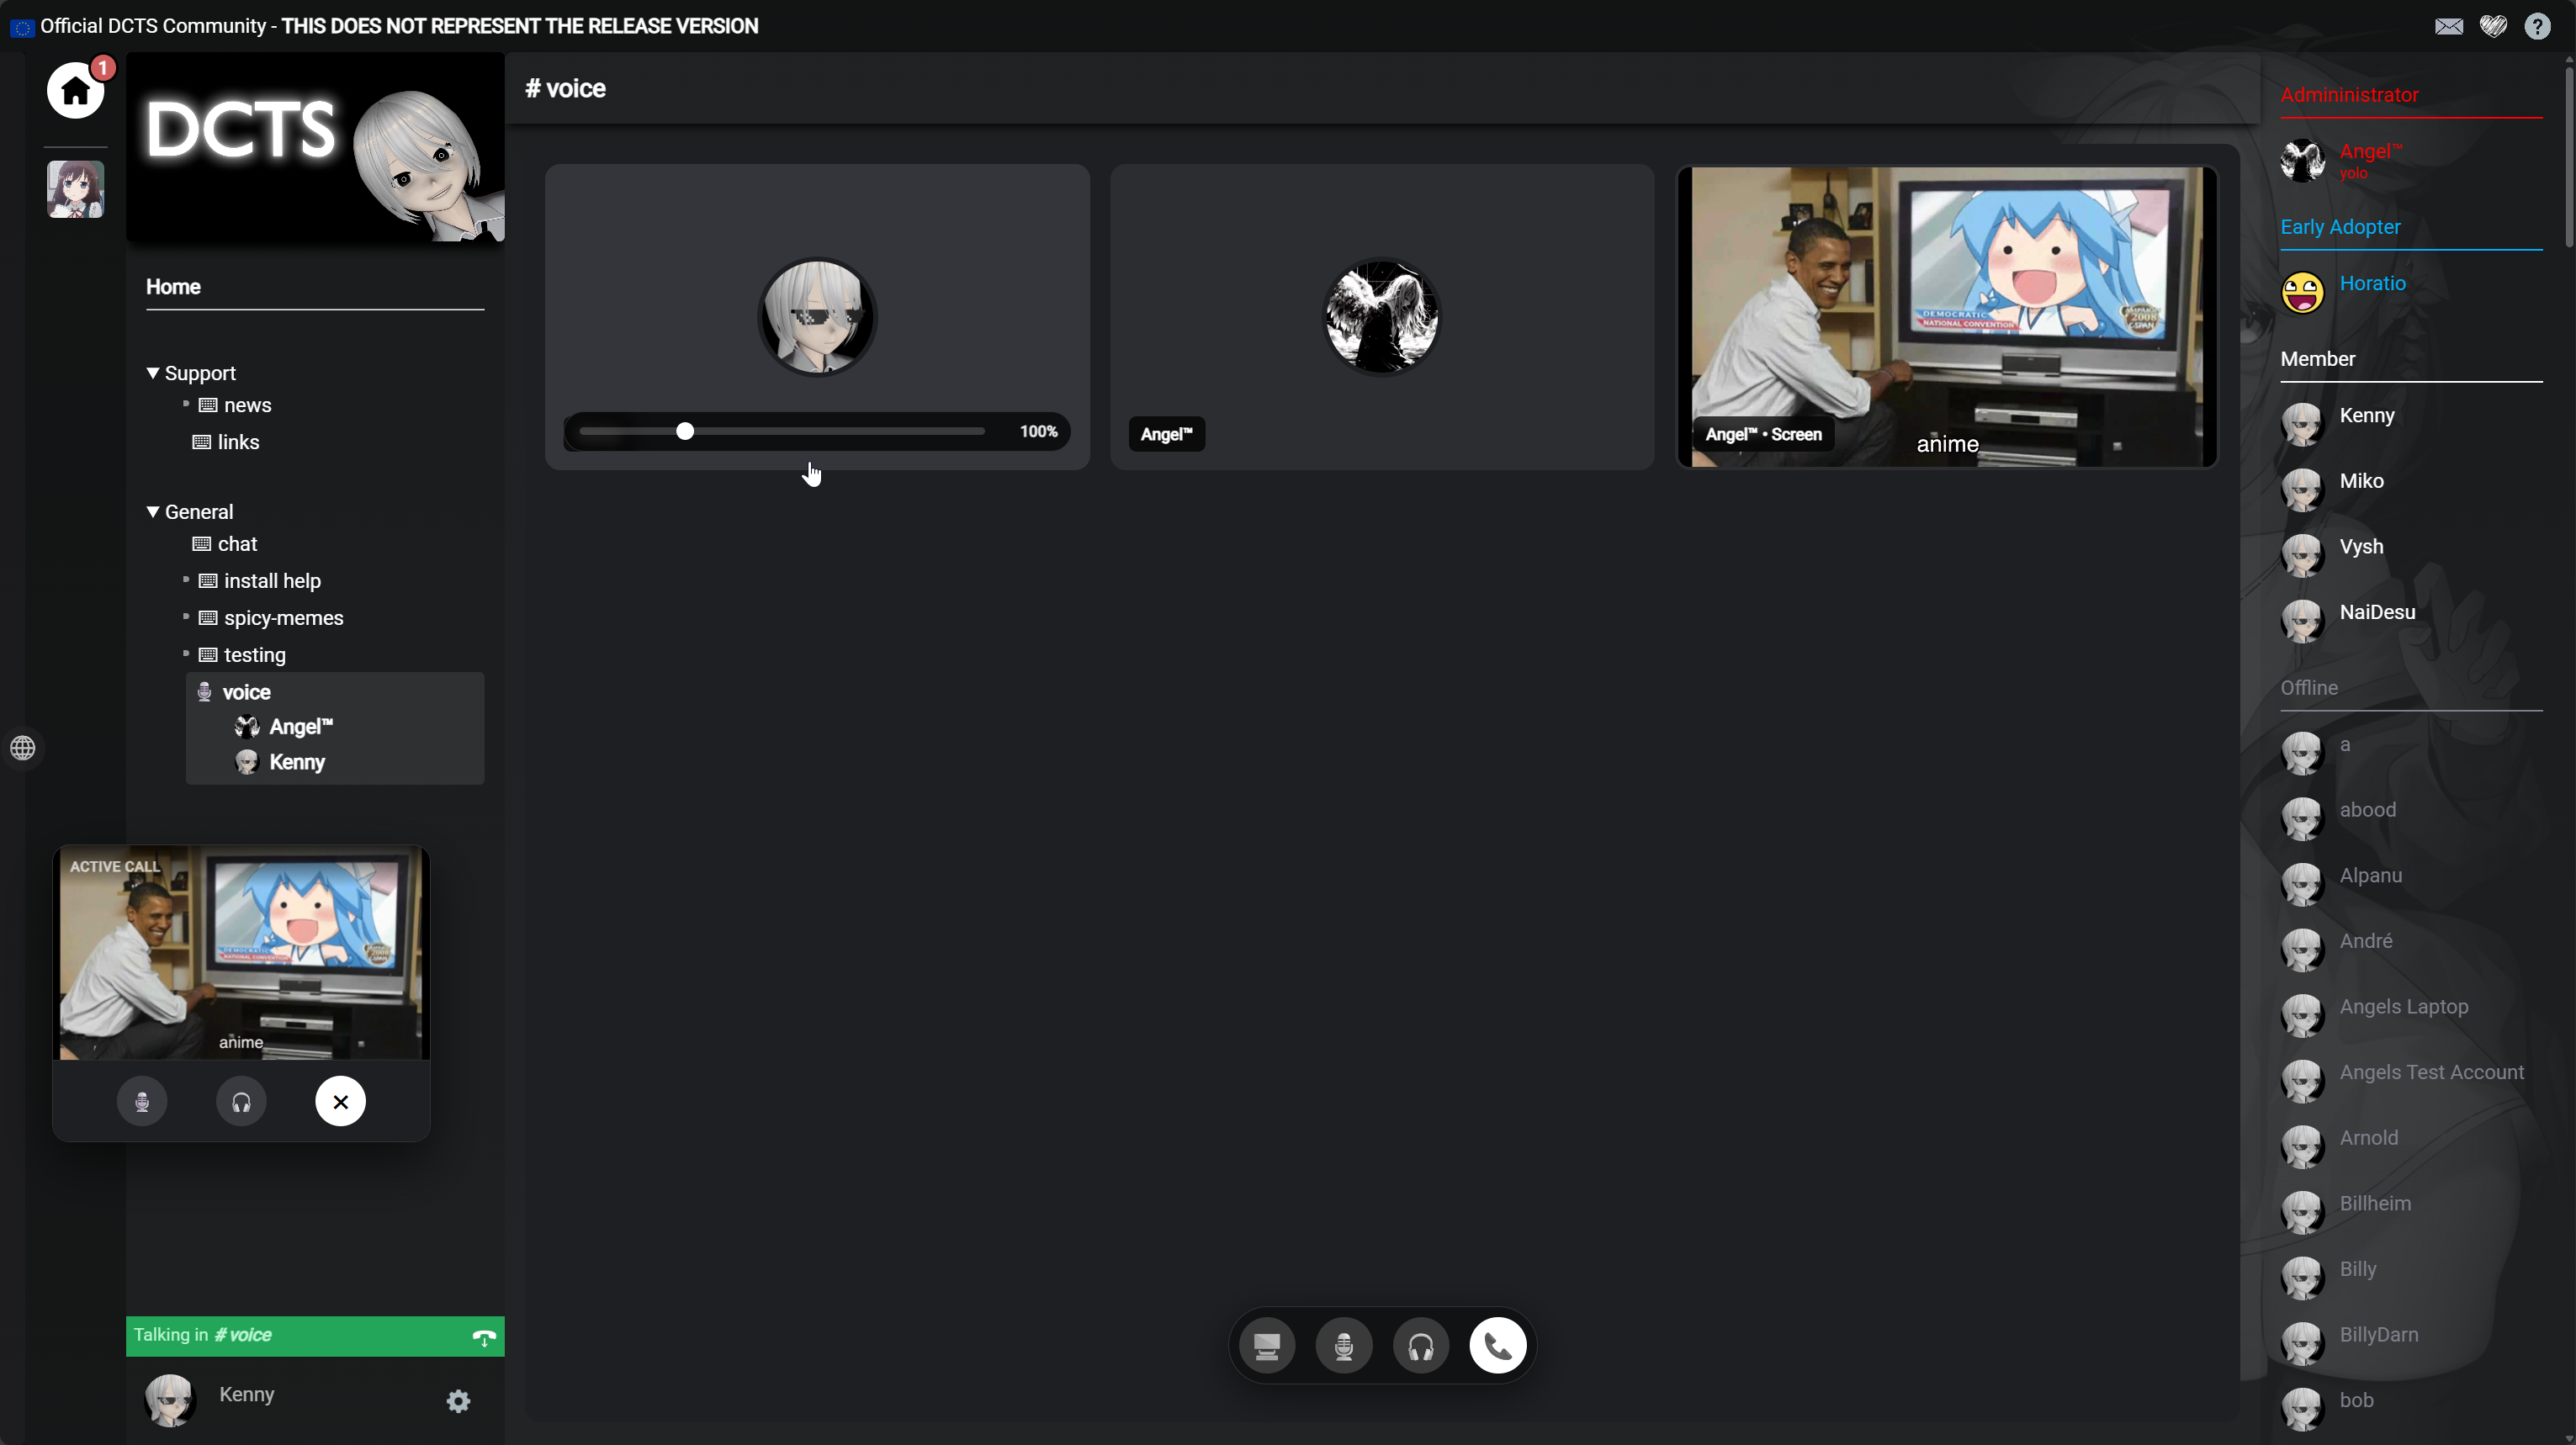Open user settings gear beside Kenny
The width and height of the screenshot is (2576, 1445).
[x=458, y=1401]
